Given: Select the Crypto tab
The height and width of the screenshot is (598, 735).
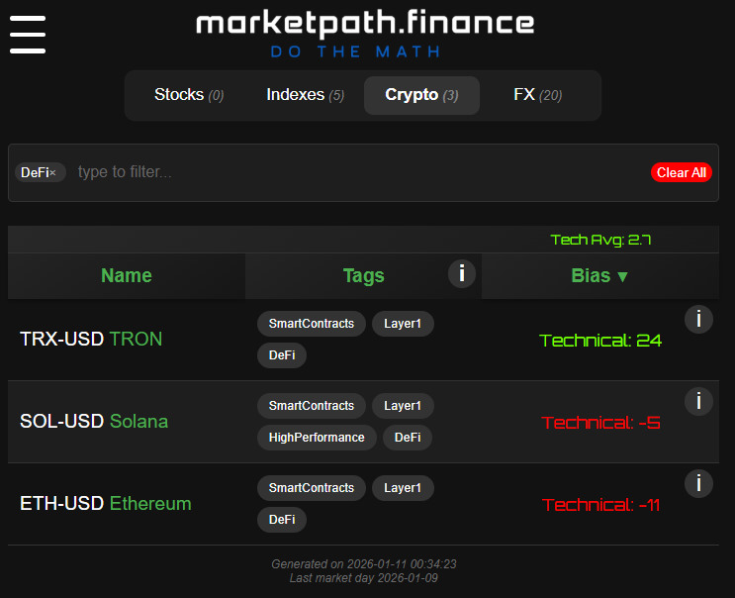Looking at the screenshot, I should (x=421, y=95).
